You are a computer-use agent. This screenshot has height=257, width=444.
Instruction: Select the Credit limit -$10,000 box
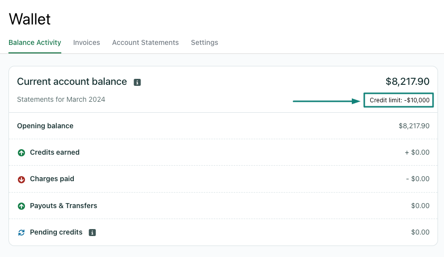click(x=399, y=100)
